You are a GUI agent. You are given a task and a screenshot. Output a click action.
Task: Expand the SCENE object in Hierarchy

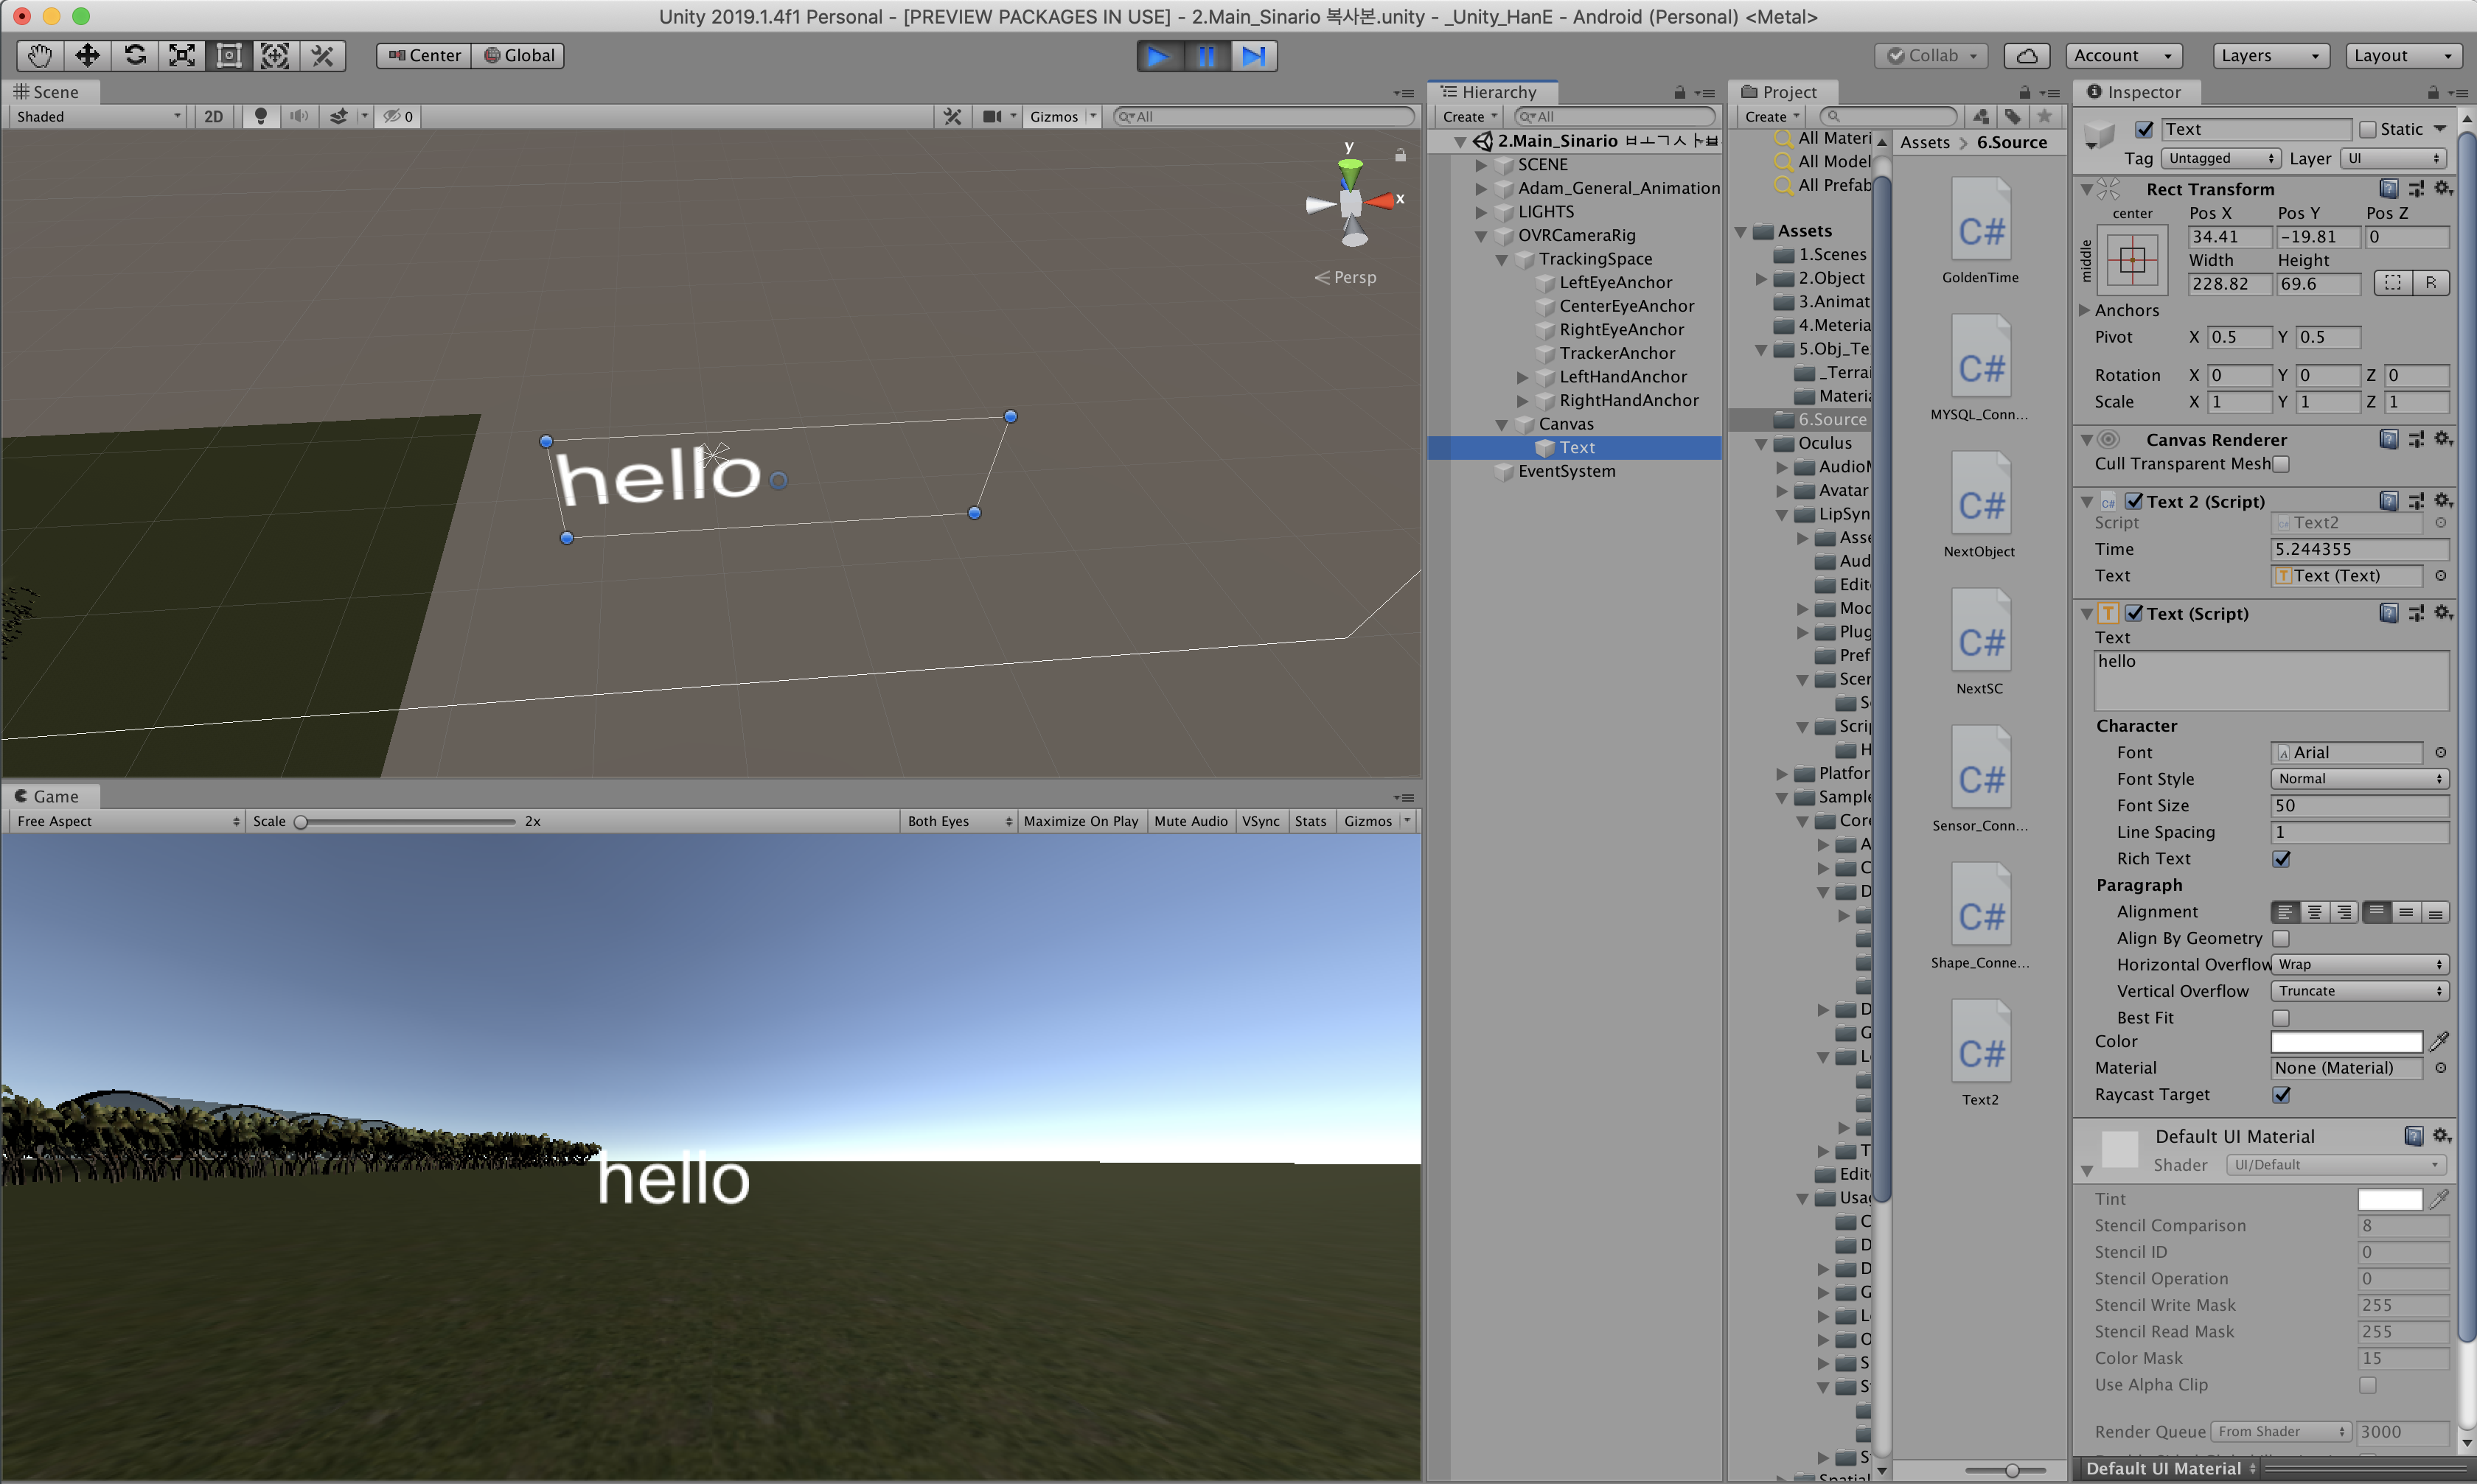pyautogui.click(x=1480, y=165)
